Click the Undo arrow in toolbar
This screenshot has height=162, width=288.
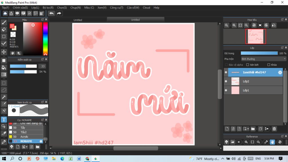51,13
